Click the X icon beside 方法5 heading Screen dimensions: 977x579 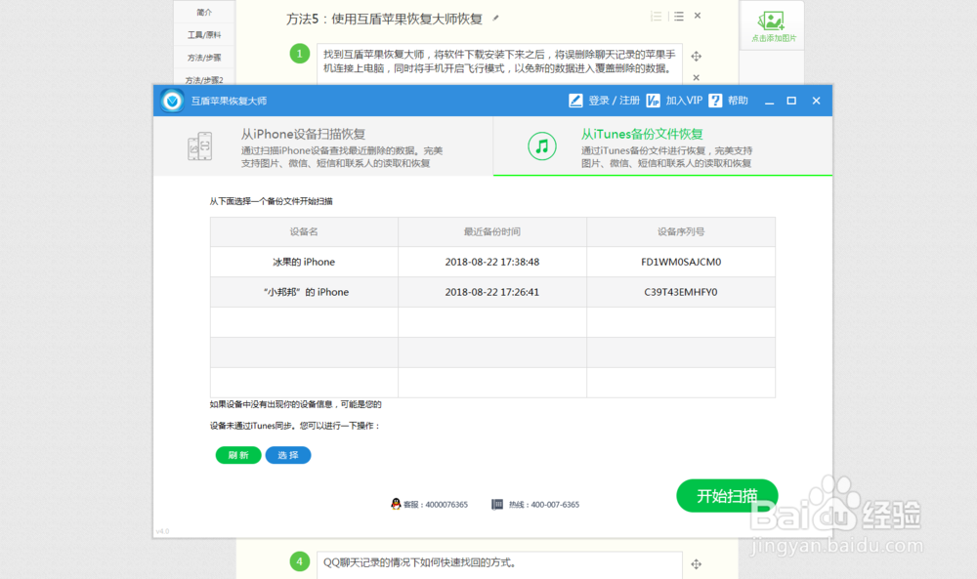[x=698, y=16]
